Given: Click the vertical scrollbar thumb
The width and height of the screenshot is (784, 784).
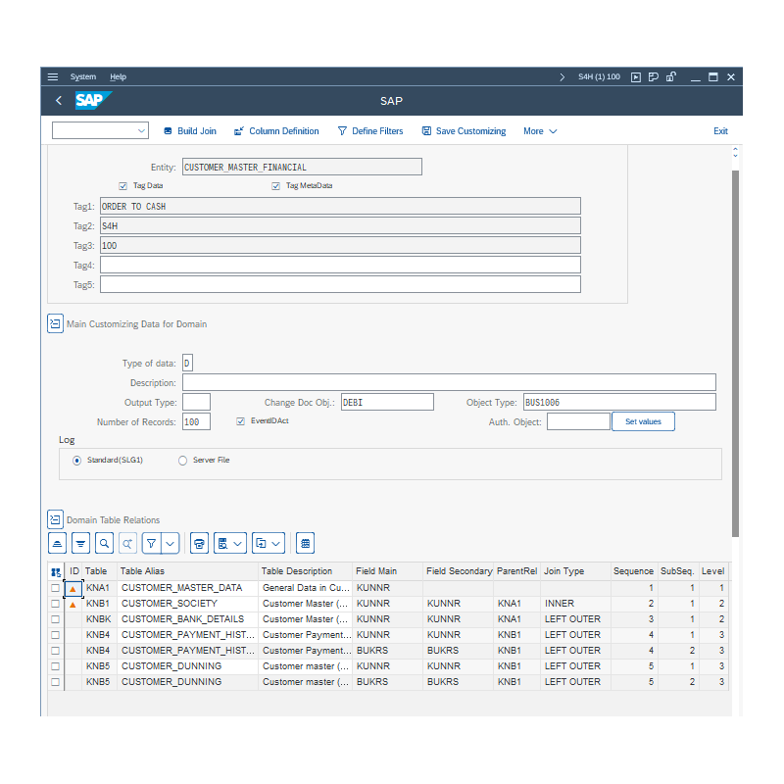Looking at the screenshot, I should pos(735,354).
